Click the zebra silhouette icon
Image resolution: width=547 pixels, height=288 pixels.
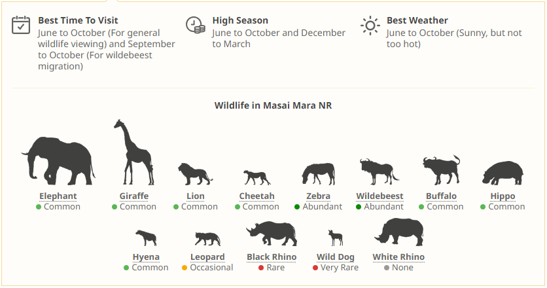[x=318, y=174]
